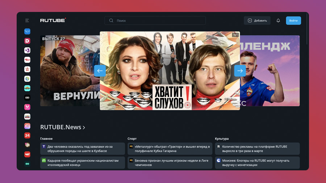
Task: Open the red D channel icon
Action: [27, 41]
